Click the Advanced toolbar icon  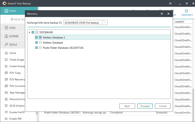pyautogui.click(x=186, y=11)
